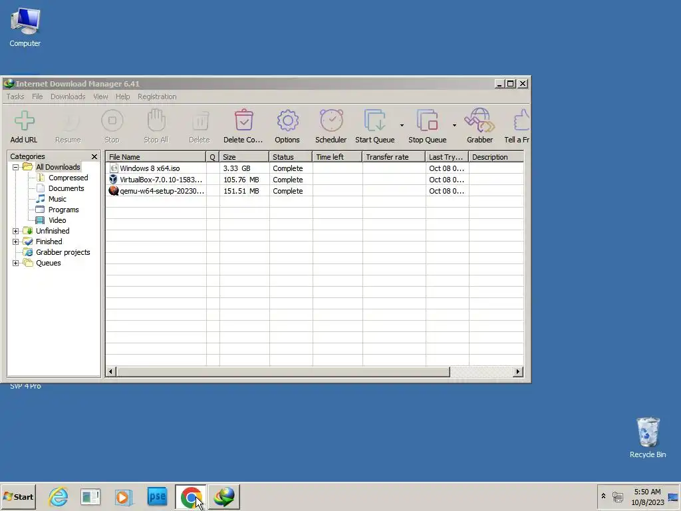This screenshot has height=511, width=681.
Task: Click the Stop Queue icon
Action: 428,120
